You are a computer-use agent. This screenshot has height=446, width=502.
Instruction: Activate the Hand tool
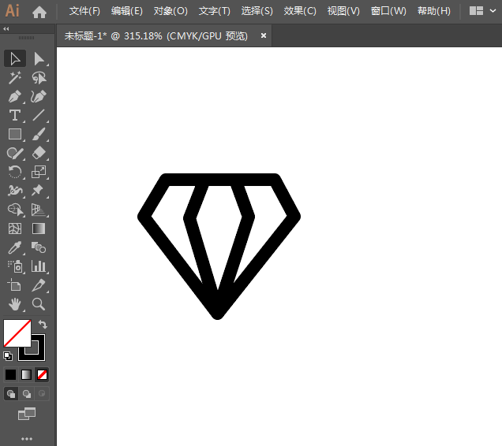tap(14, 304)
